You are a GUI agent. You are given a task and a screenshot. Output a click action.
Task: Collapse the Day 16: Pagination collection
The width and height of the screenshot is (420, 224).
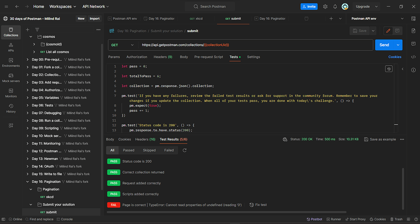click(x=27, y=181)
